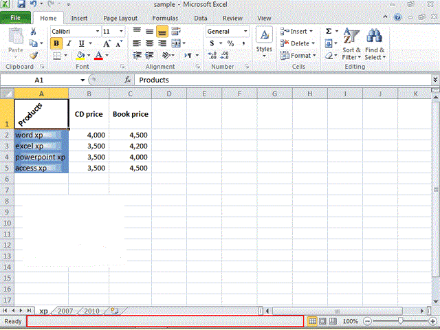Open the 2010 sheet tab

click(91, 311)
